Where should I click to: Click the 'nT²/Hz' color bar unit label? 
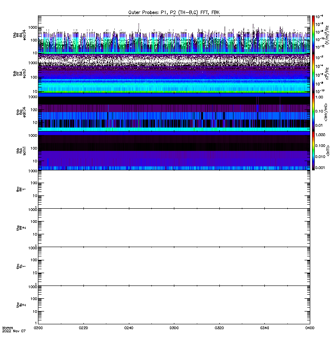pos(327,73)
